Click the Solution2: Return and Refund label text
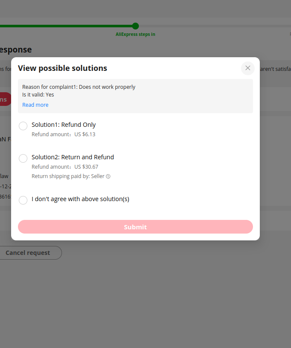 (x=73, y=157)
